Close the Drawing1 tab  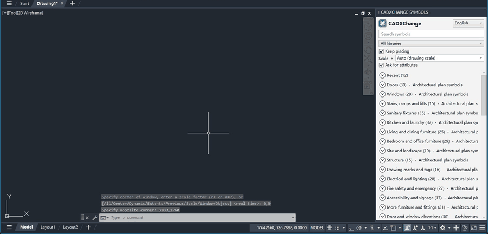62,3
